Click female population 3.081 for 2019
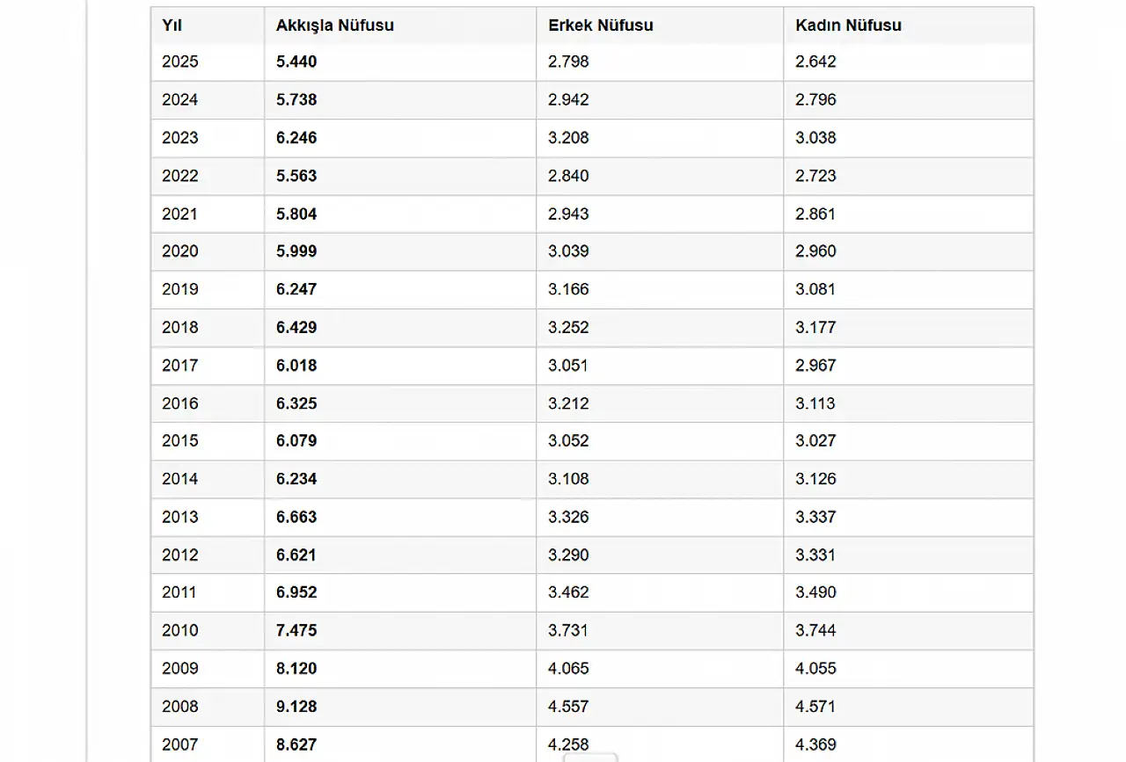 point(815,289)
